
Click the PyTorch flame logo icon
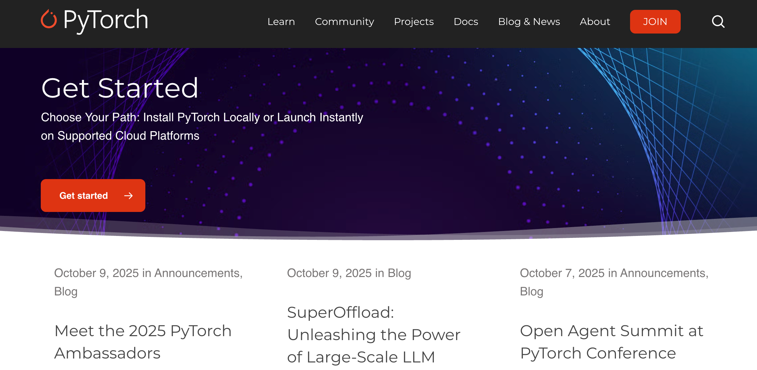(x=49, y=19)
